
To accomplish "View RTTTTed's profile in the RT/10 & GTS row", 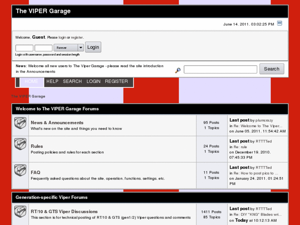I will click(264, 209).
